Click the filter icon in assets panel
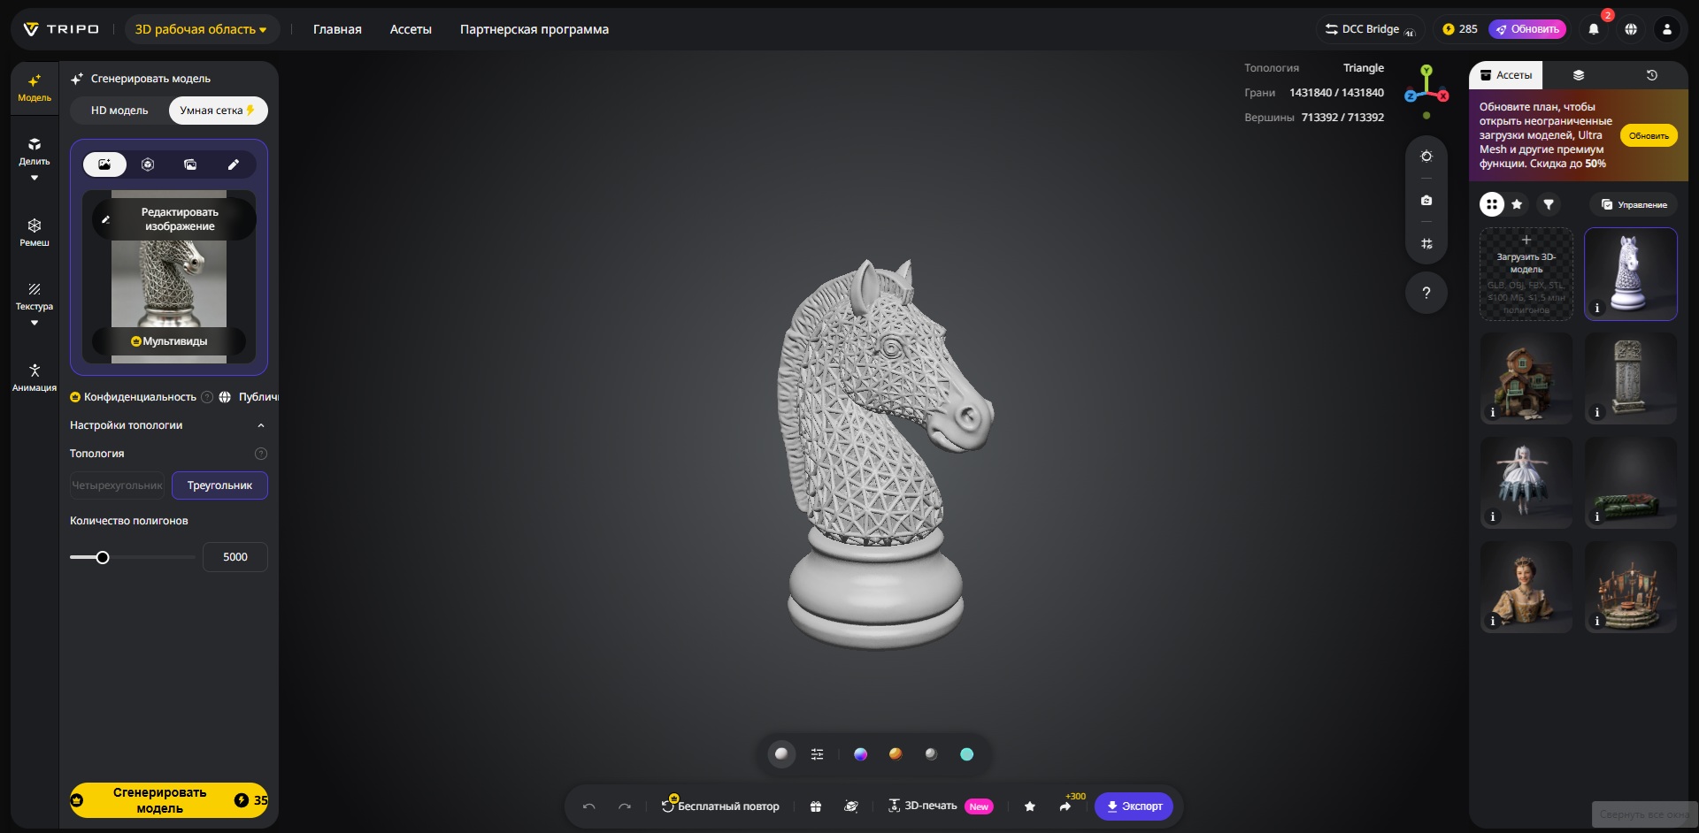 [1549, 204]
